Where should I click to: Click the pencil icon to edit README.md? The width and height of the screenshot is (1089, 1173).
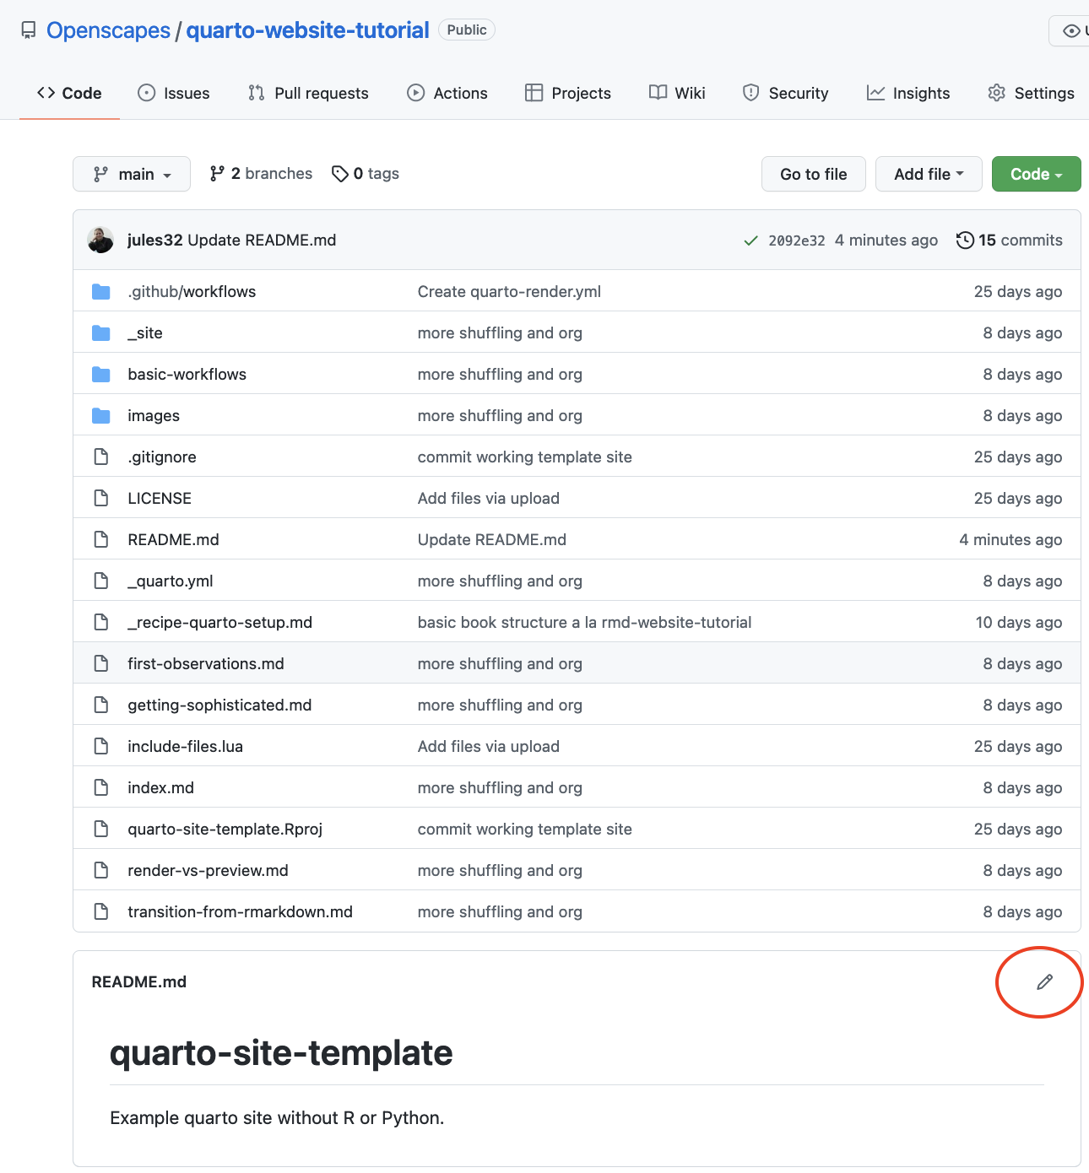pyautogui.click(x=1044, y=981)
